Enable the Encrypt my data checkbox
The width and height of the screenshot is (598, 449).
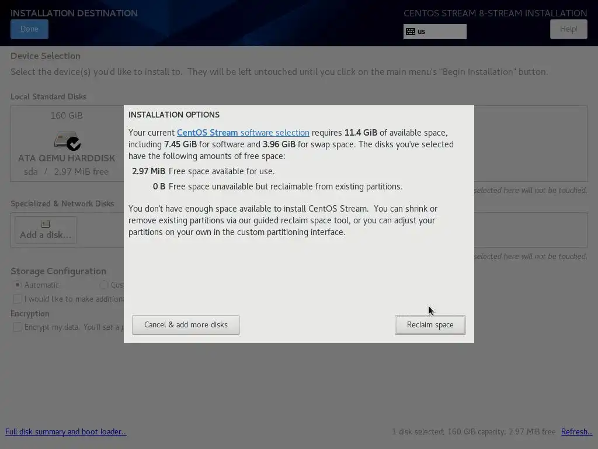pos(17,327)
